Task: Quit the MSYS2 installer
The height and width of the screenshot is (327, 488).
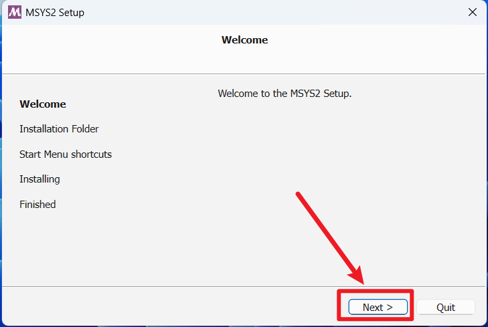Action: coord(446,307)
